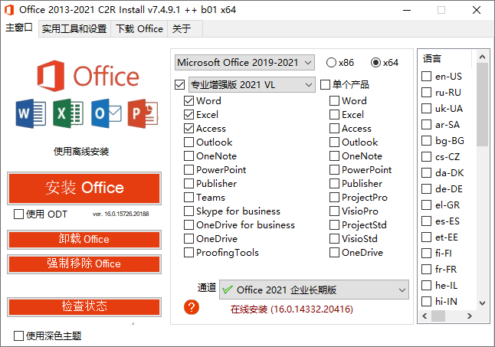Click the orange PowerPoint logo icon
Image resolution: width=495 pixels, height=347 pixels.
pyautogui.click(x=143, y=113)
